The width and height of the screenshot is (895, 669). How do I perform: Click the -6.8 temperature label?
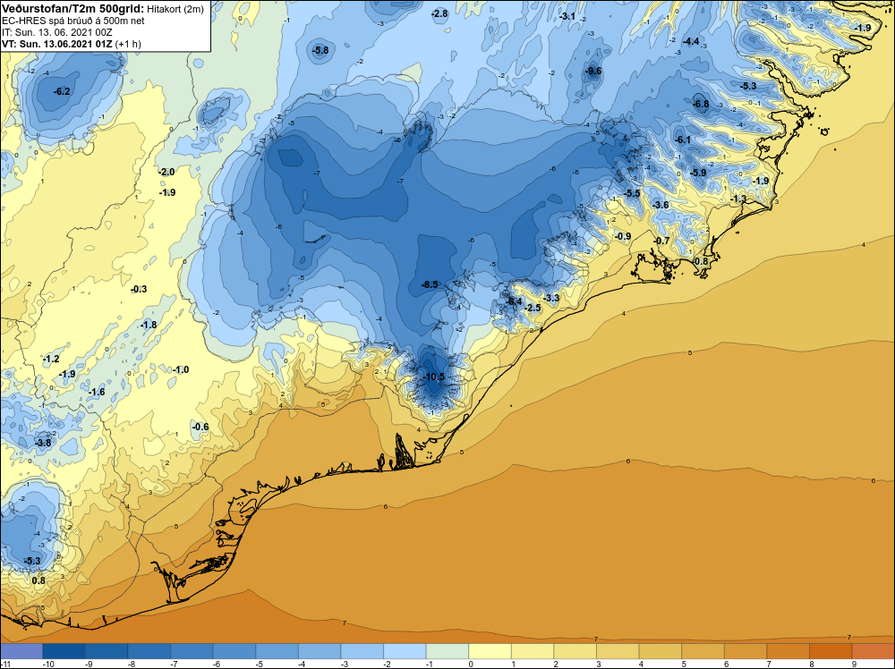tap(701, 104)
